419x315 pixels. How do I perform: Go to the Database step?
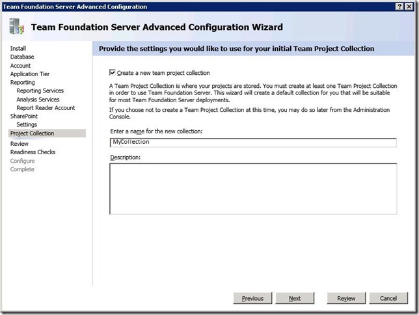pyautogui.click(x=22, y=57)
